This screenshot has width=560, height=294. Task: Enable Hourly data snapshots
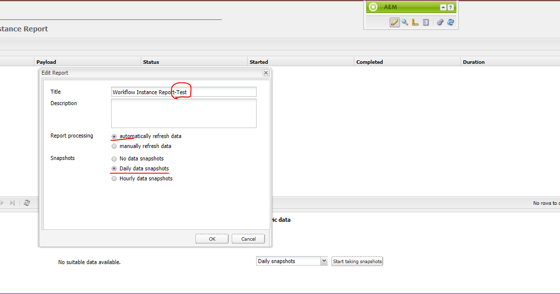tap(114, 178)
